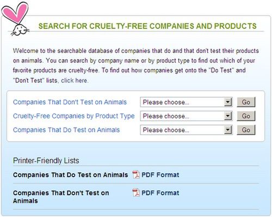Open Don't Test on Animals dropdown arrow
This screenshot has height=217, width=272.
pyautogui.click(x=228, y=102)
